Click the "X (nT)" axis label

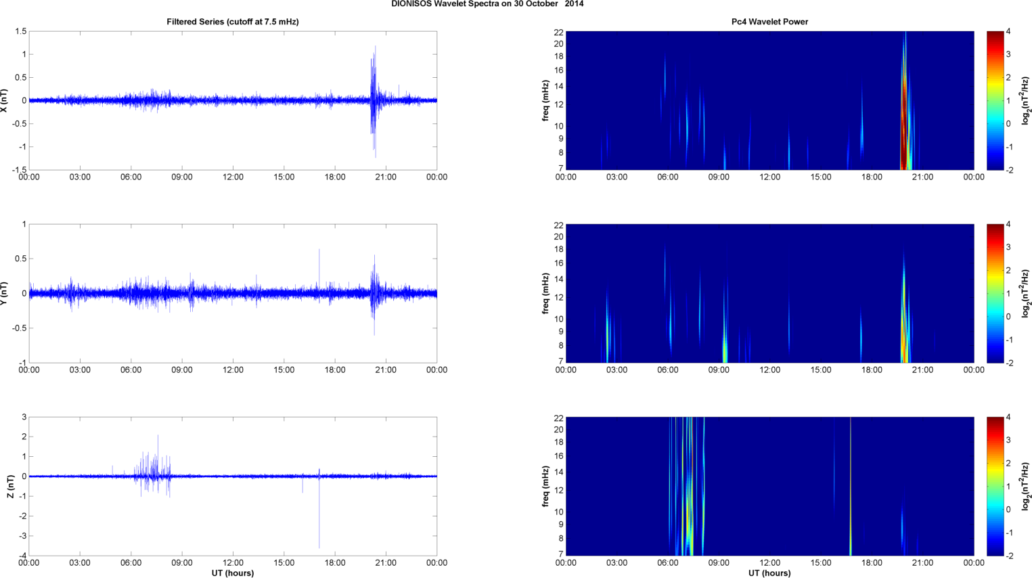pos(5,100)
